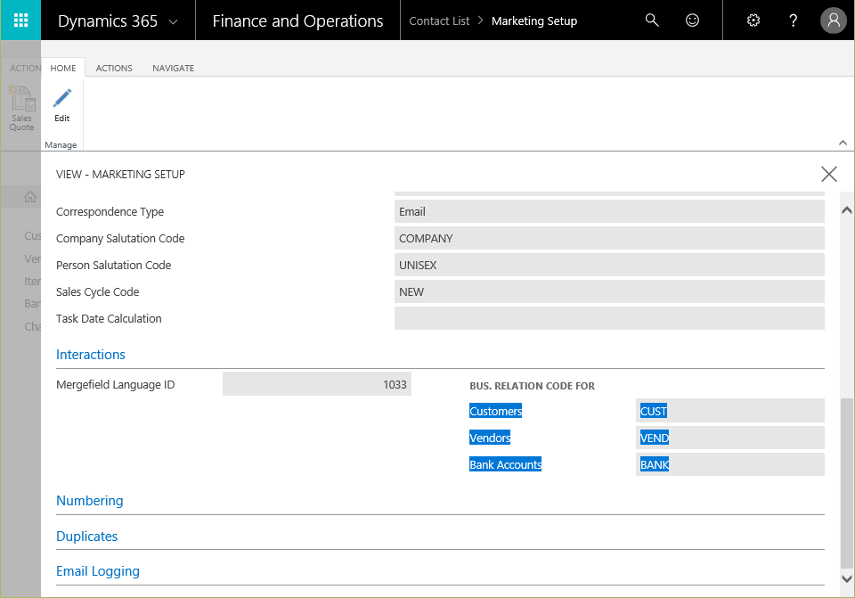
Task: Open the search magnifier icon
Action: tap(652, 20)
